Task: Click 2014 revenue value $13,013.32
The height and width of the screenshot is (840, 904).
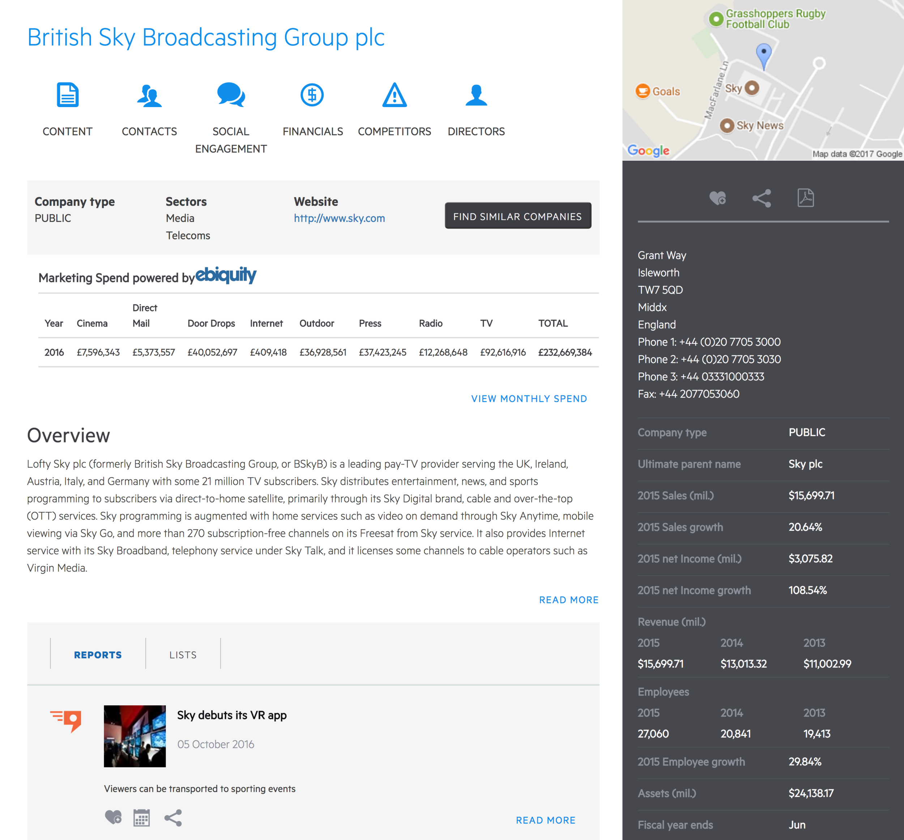Action: coord(744,663)
